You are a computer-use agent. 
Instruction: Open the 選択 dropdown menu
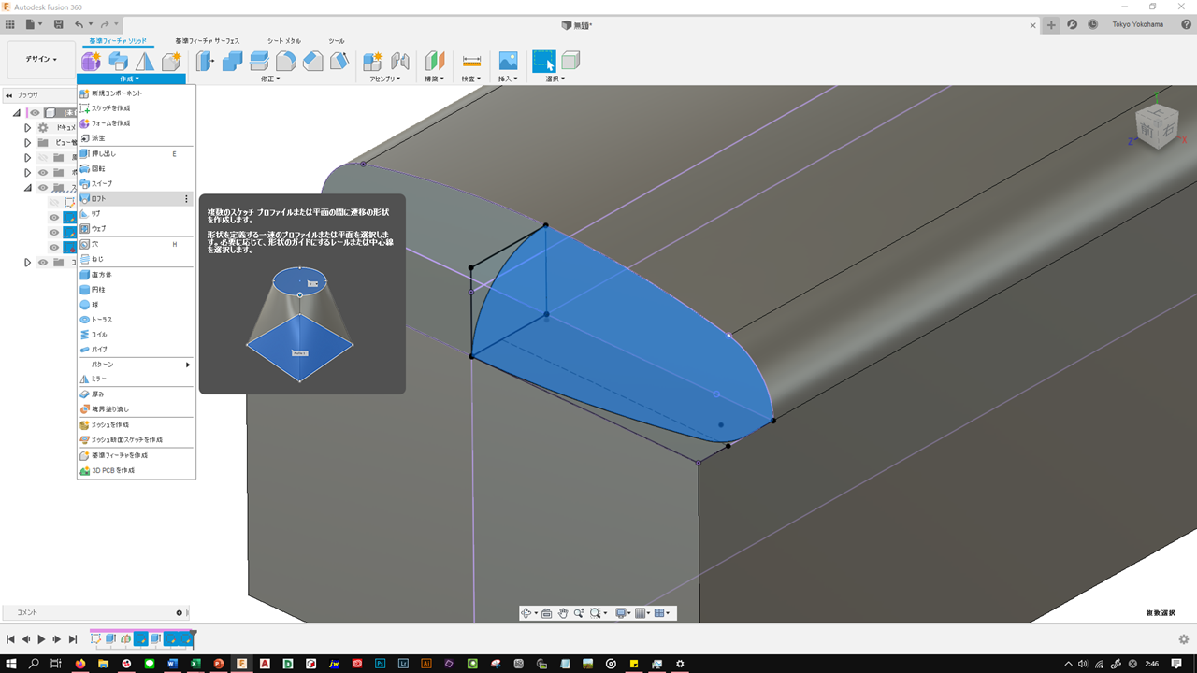click(x=556, y=79)
